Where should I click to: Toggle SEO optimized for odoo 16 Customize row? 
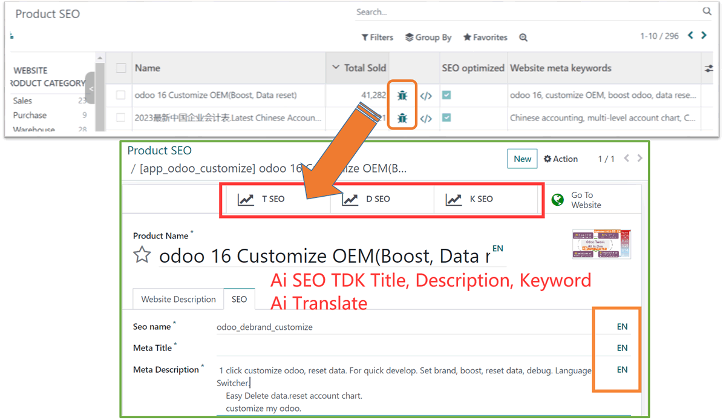[x=446, y=95]
